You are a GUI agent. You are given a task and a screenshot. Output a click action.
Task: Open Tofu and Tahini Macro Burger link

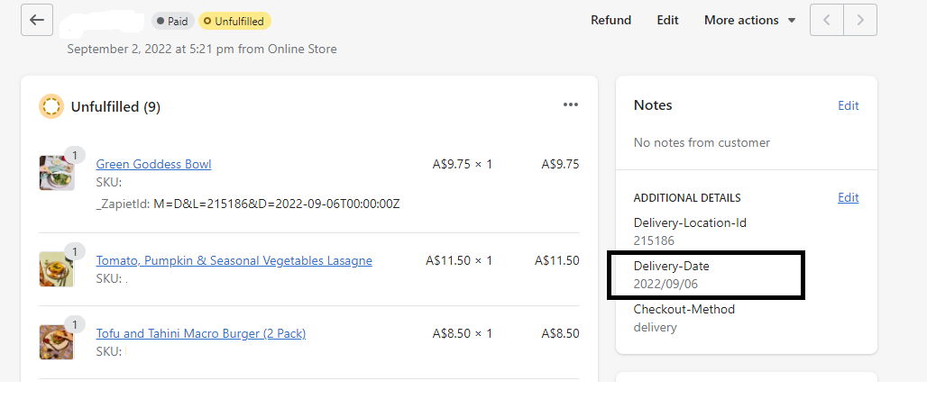pos(200,333)
